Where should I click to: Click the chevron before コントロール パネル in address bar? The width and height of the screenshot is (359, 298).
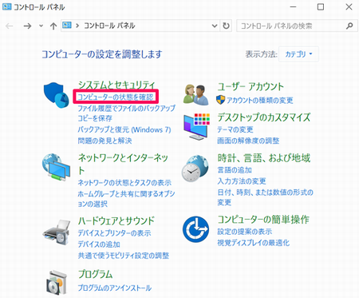tap(77, 26)
